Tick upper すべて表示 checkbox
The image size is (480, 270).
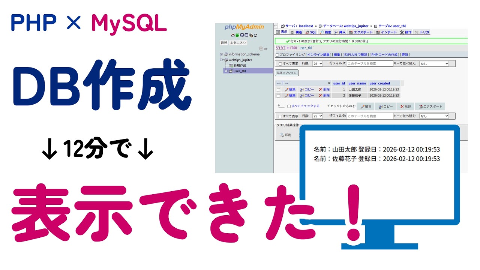click(280, 64)
